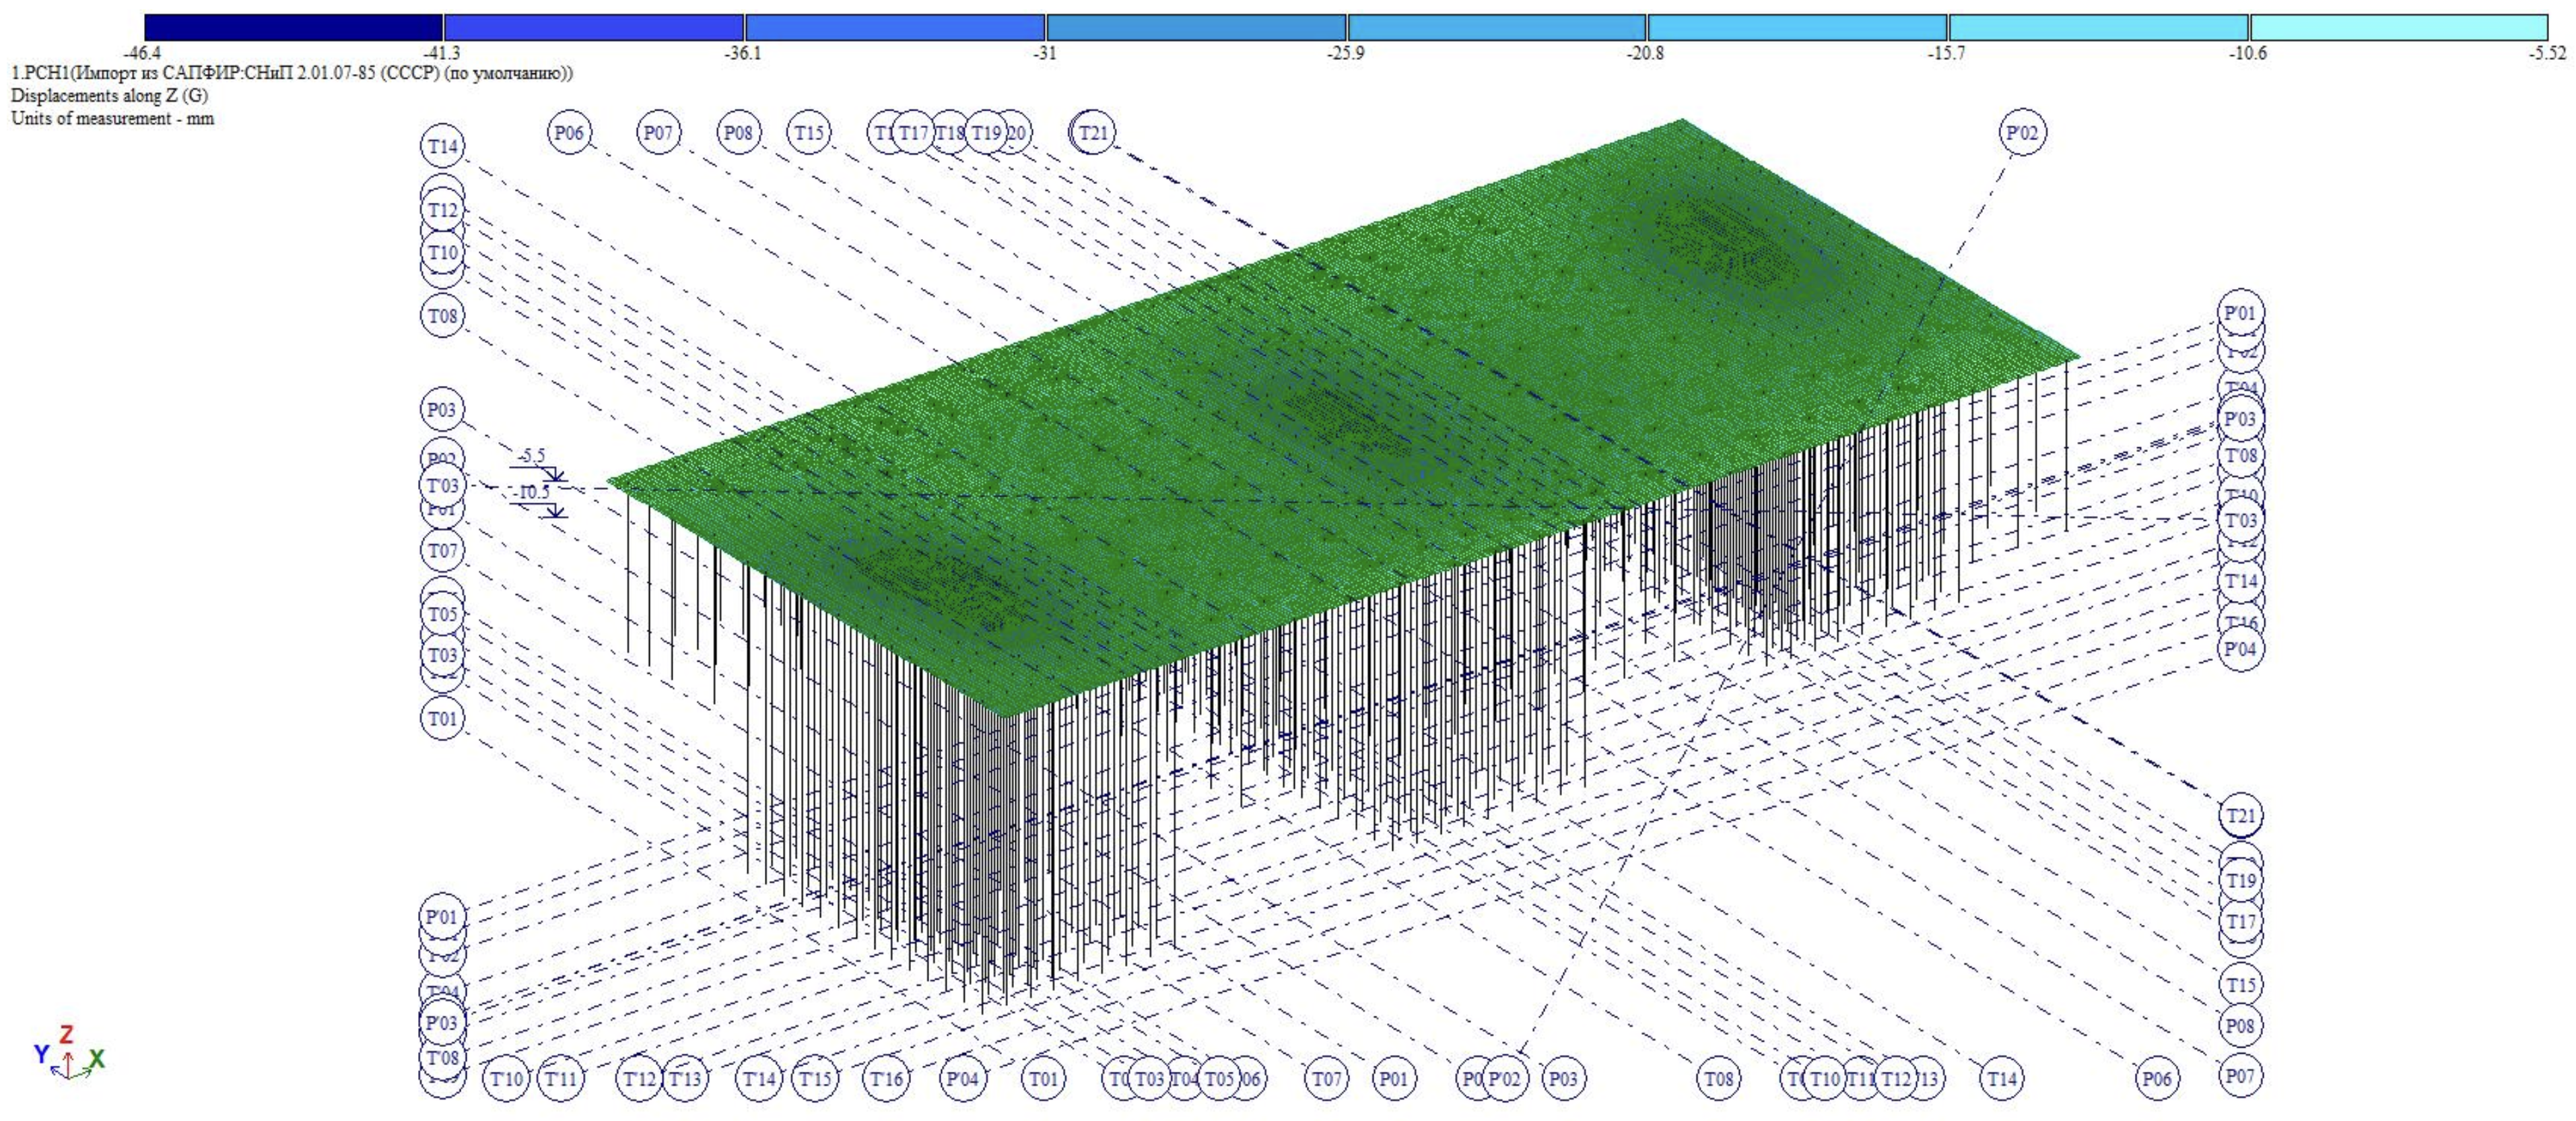The width and height of the screenshot is (2576, 1121).
Task: Click the "Units of measurement - mm" label
Action: (x=112, y=118)
